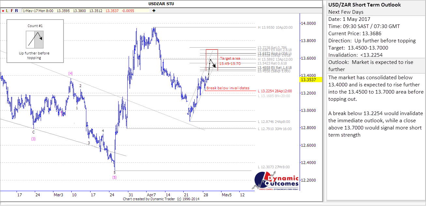Click the 'L 12.7910 30Mr16:00' level label
The width and height of the screenshot is (426, 210).
(275, 129)
